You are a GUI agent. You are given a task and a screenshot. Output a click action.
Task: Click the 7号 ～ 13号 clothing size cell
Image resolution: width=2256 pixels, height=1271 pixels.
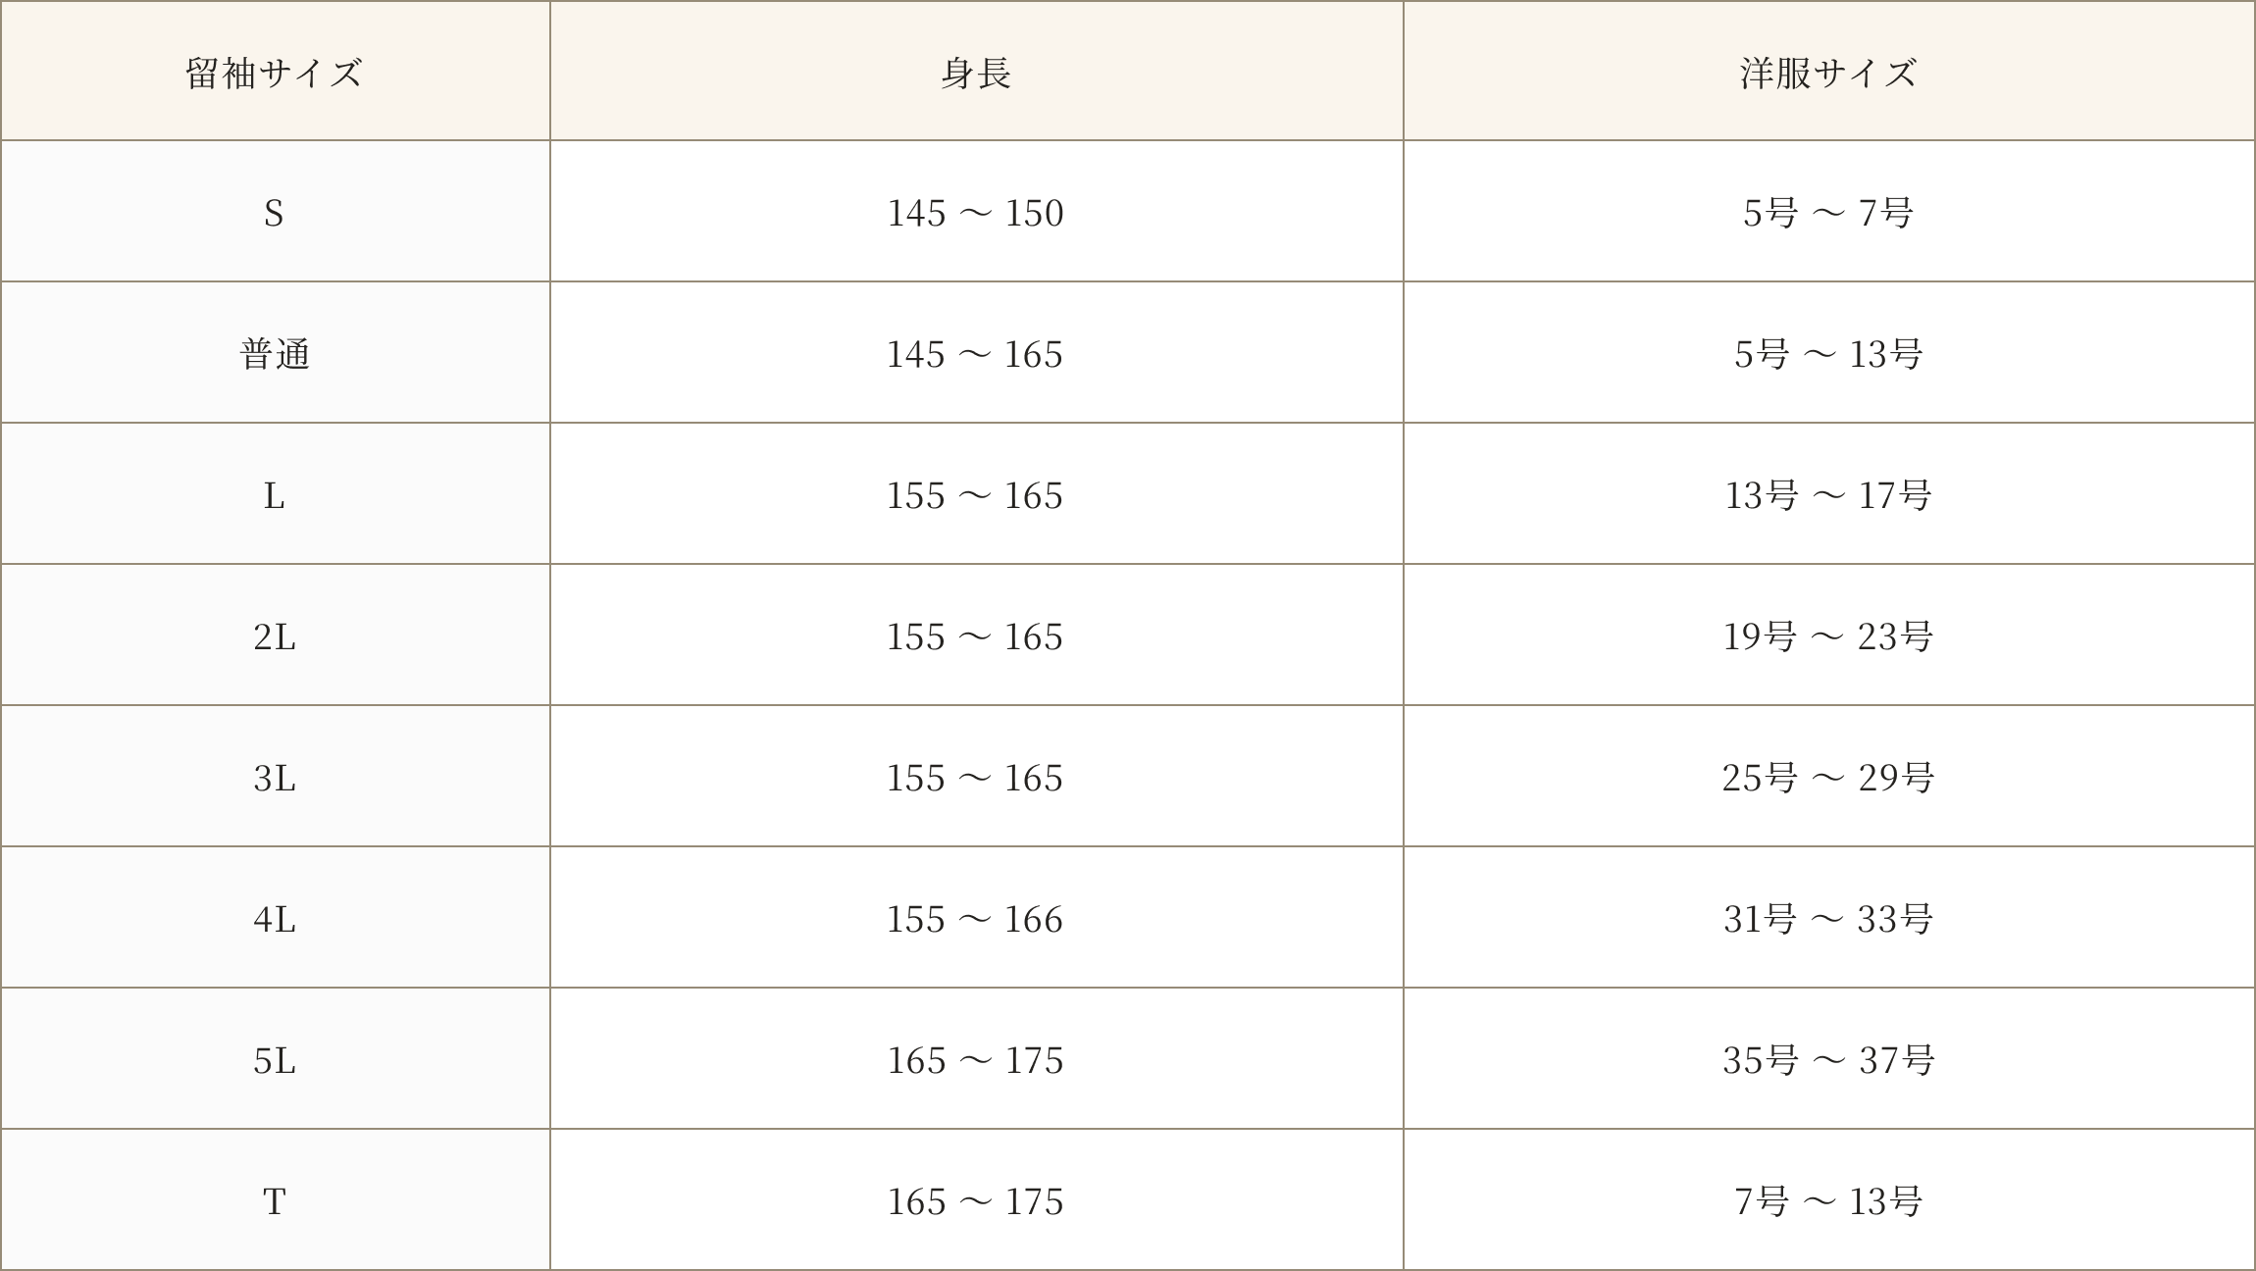1829,1200
